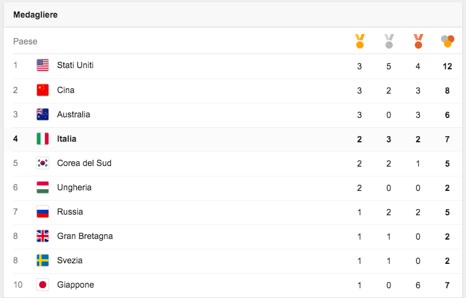Click the Russia country name
466x298 pixels.
(70, 212)
